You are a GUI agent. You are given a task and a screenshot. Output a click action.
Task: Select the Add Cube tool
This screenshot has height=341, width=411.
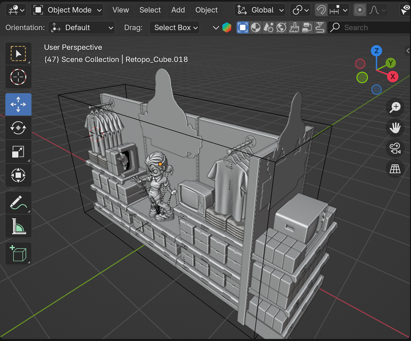(18, 254)
